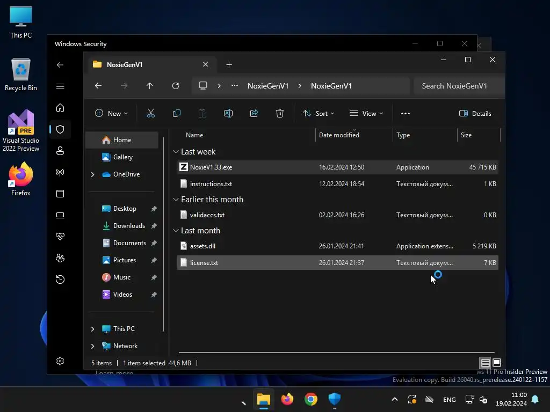
Task: Collapse the Earlier this month group
Action: point(176,200)
